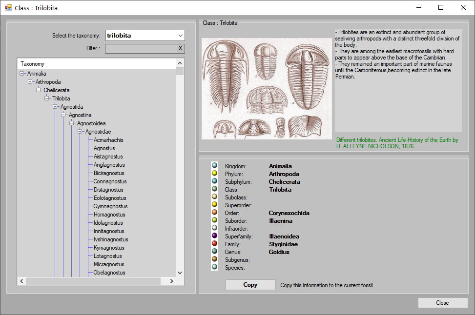Click the Filter text field
Viewport: 475px width, 315px height.
pyautogui.click(x=141, y=48)
